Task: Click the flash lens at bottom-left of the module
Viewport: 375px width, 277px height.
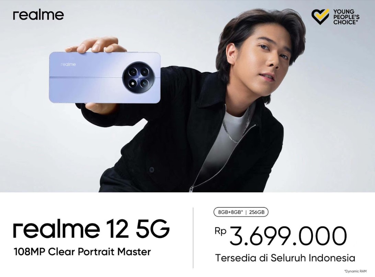Action: (x=133, y=84)
